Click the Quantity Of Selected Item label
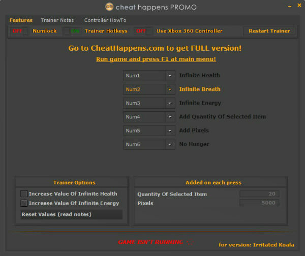Screen dimensions: 305x256 [172, 194]
